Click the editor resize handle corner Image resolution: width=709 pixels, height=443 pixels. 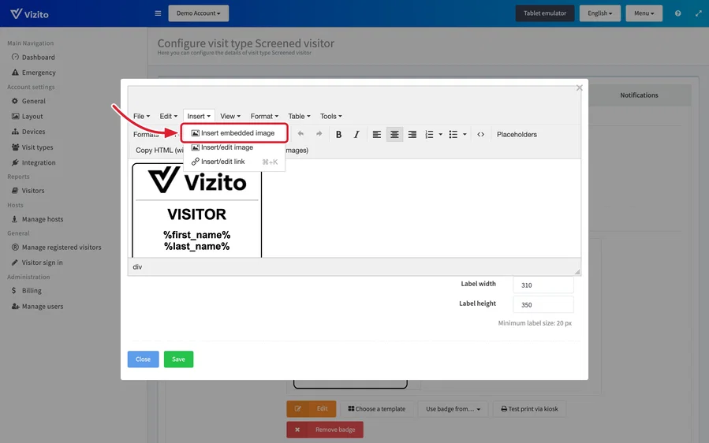point(577,272)
